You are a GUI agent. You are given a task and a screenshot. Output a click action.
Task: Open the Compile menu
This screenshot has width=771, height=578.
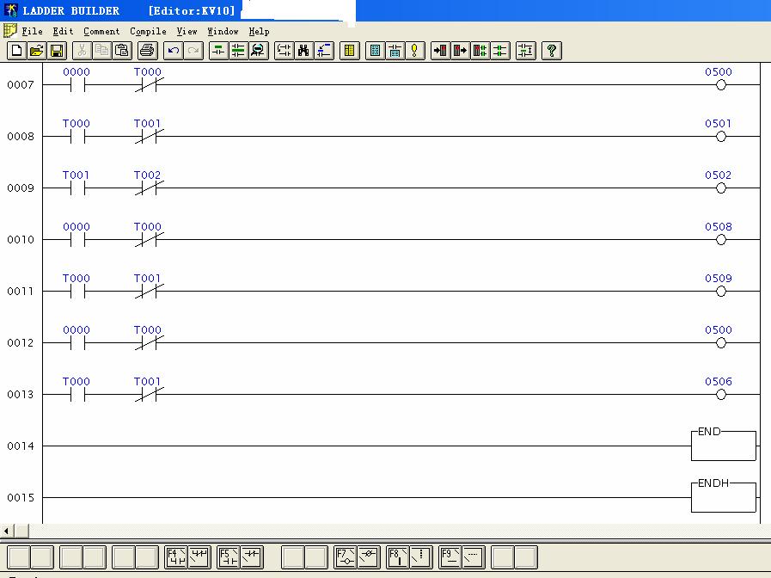click(148, 32)
